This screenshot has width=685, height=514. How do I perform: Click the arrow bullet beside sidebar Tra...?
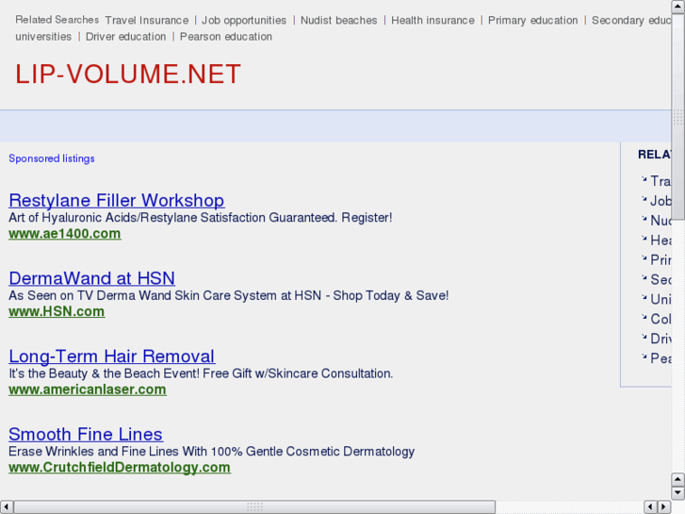644,179
